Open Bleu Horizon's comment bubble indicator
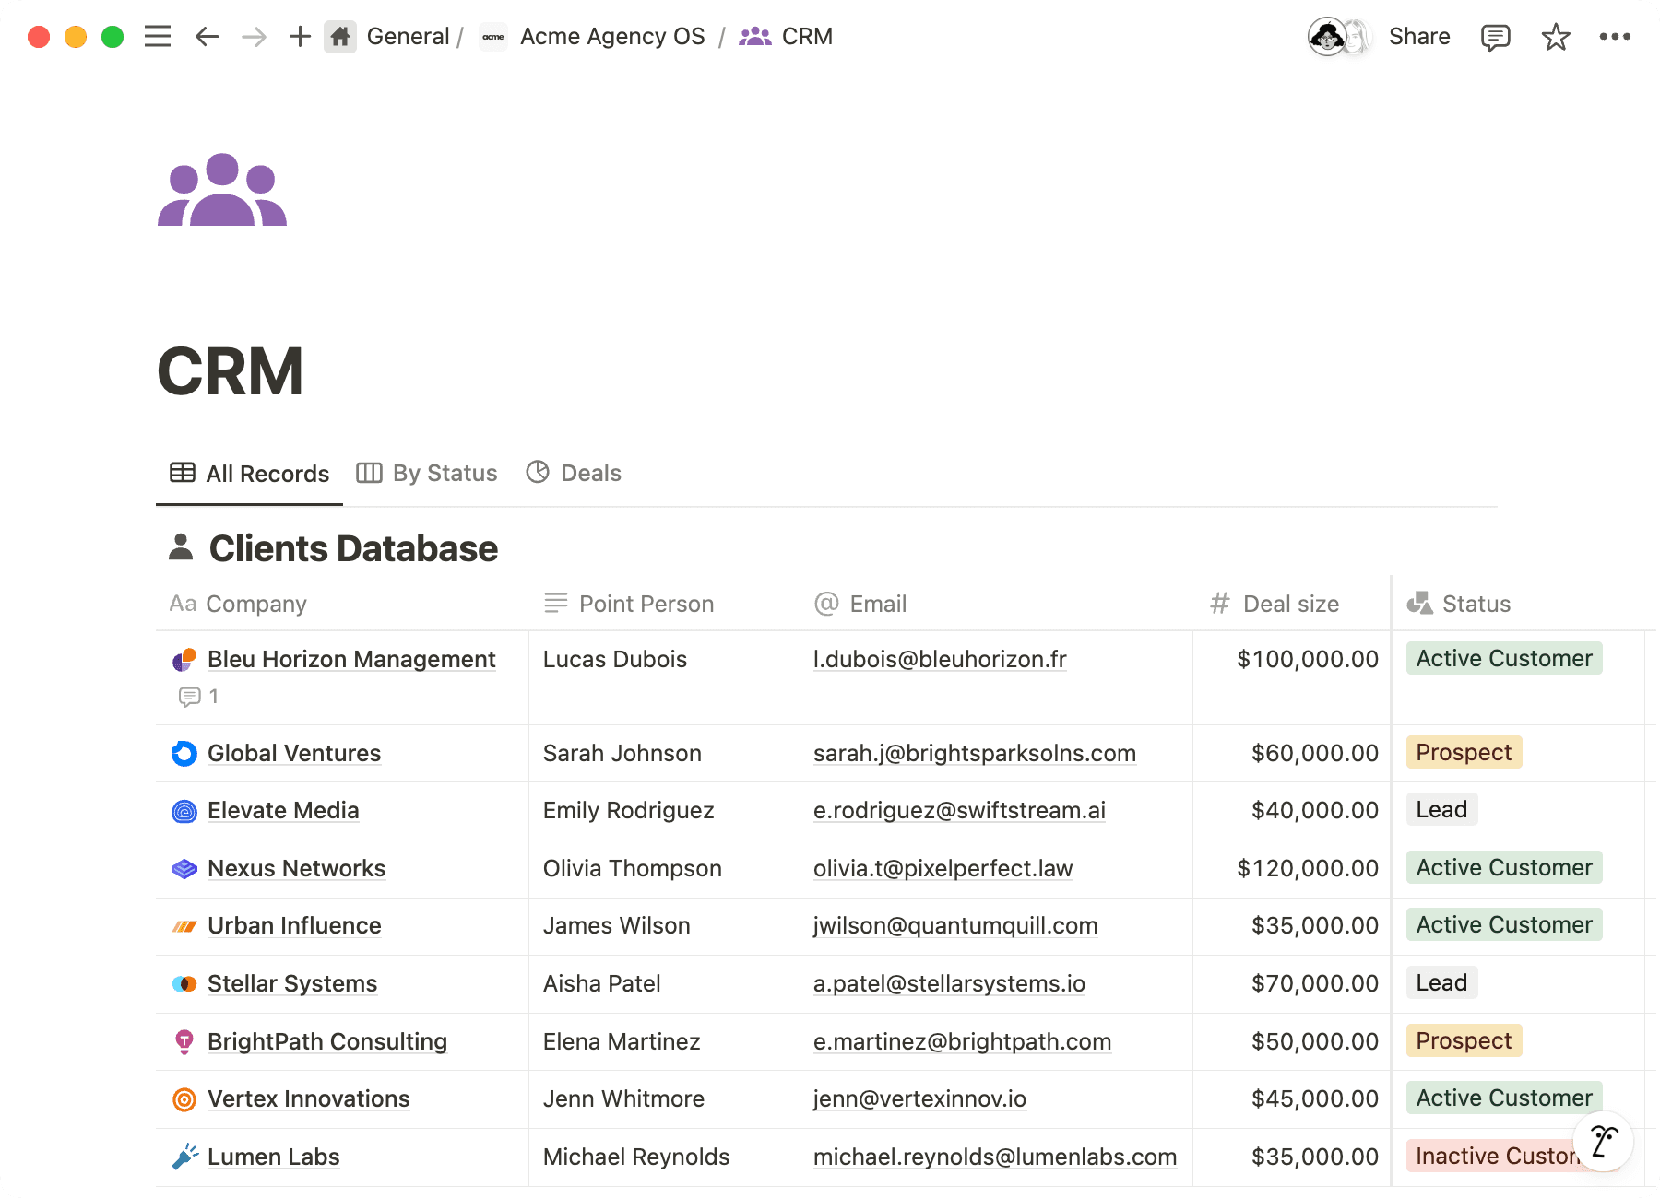This screenshot has width=1660, height=1198. click(x=190, y=697)
